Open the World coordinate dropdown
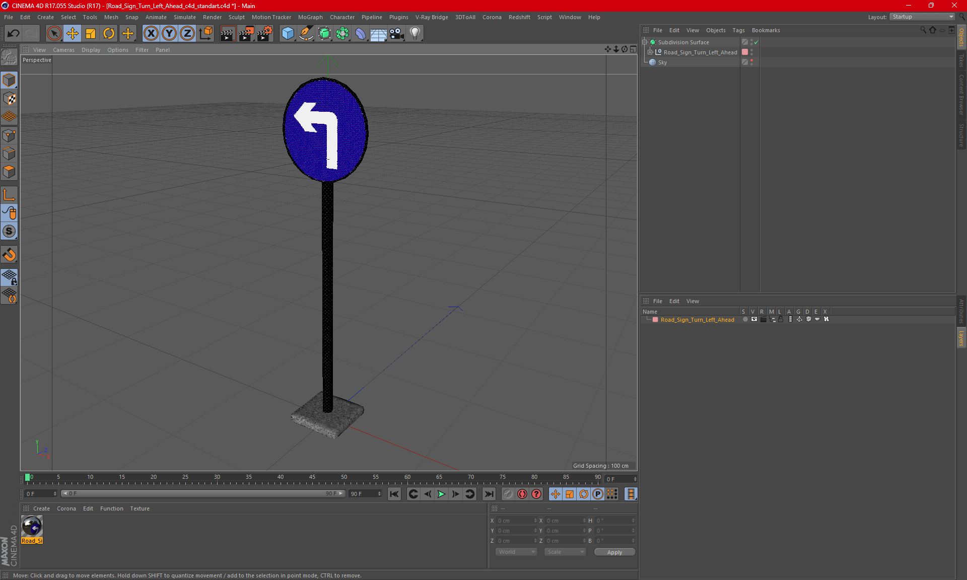967x580 pixels. click(516, 552)
